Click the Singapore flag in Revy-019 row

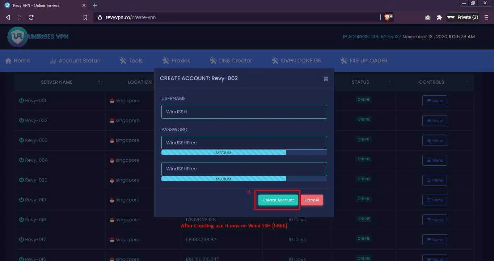[x=112, y=200]
